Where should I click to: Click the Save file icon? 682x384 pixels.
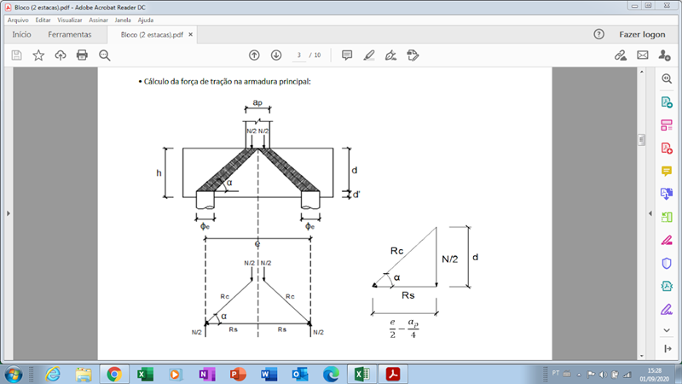[x=16, y=55]
